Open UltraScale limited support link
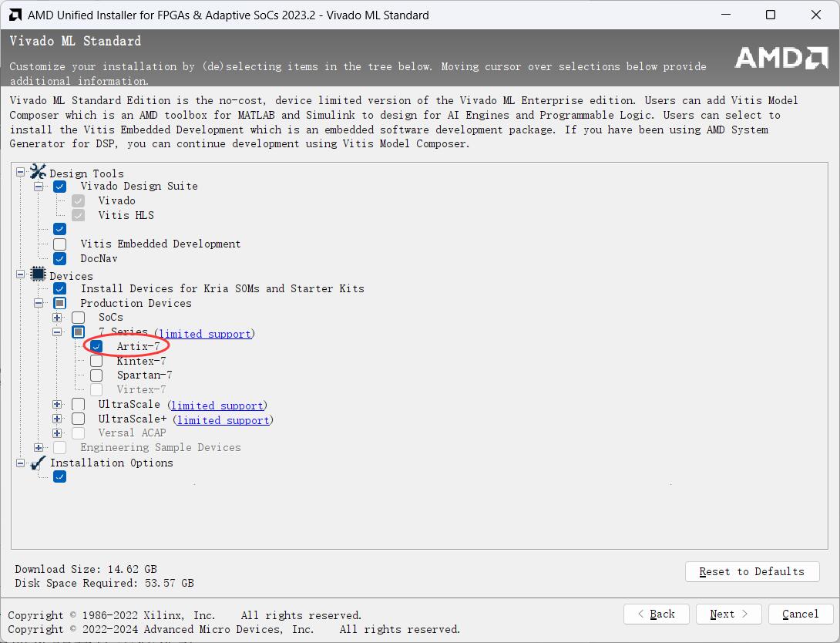This screenshot has height=643, width=840. 218,406
